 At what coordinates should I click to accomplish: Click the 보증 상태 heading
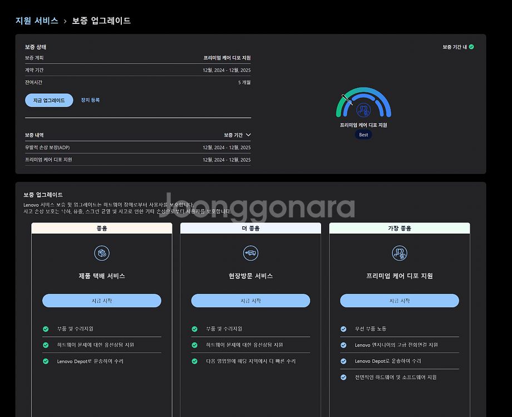[x=36, y=47]
